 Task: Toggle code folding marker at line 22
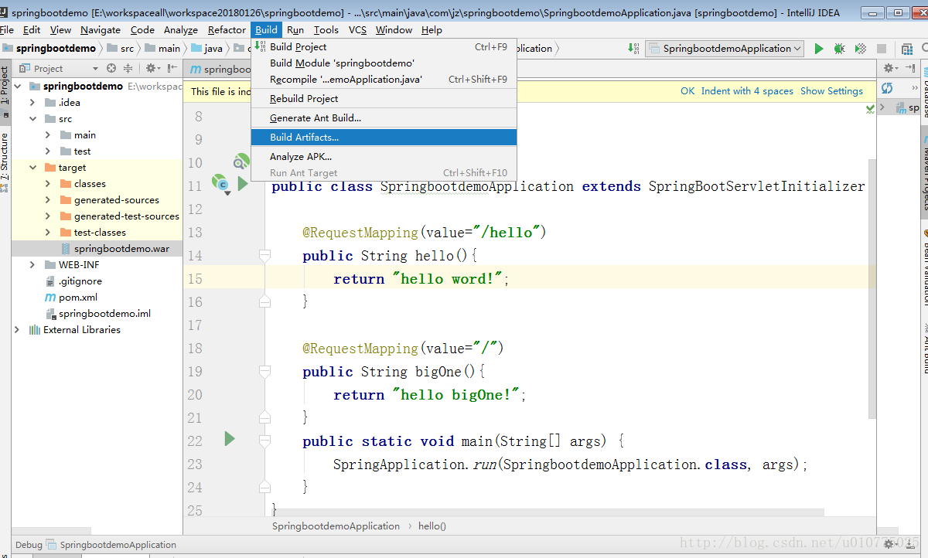[x=264, y=441]
